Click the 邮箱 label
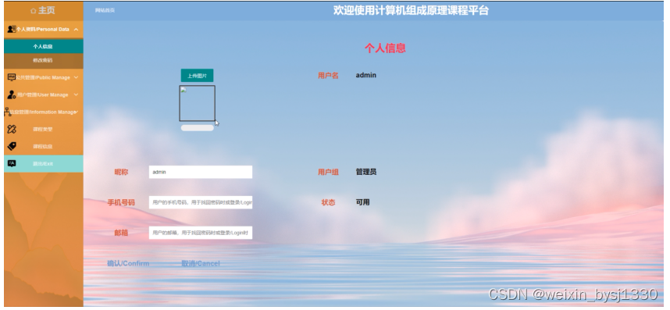Screen dimensions: 670x310 (121, 233)
